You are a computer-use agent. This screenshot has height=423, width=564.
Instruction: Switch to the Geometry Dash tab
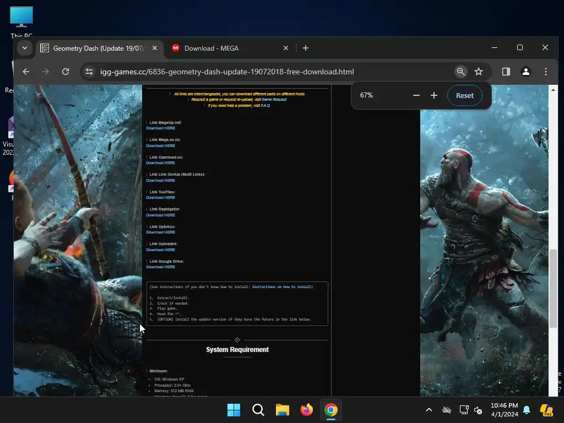click(99, 48)
